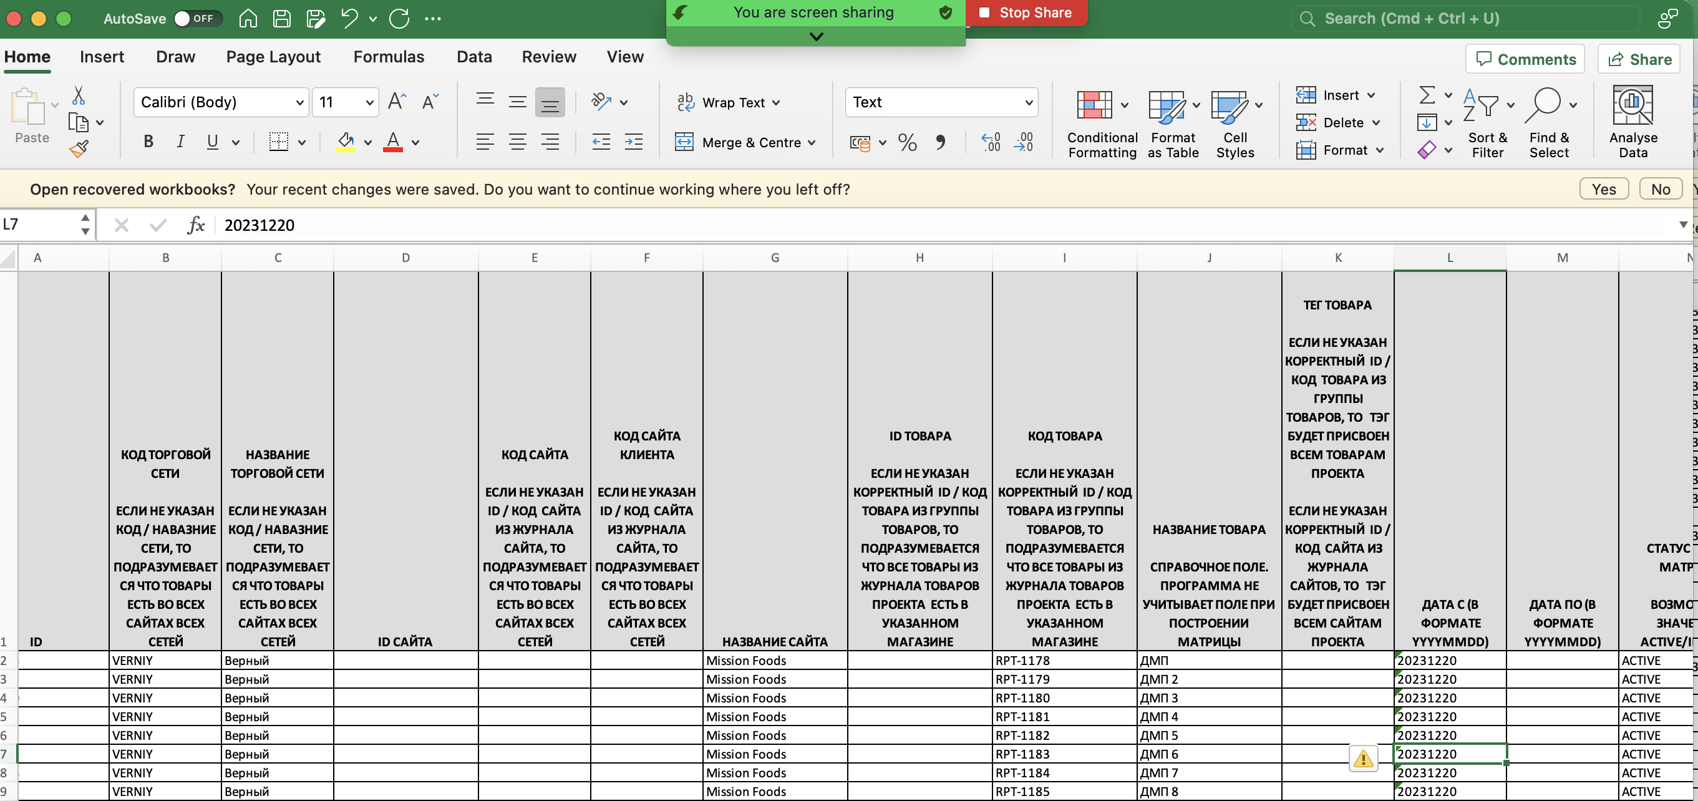Click the AutoSum sigma icon

tap(1427, 95)
